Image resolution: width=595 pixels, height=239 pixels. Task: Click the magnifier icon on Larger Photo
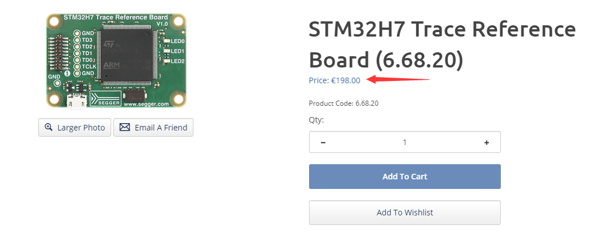[49, 128]
